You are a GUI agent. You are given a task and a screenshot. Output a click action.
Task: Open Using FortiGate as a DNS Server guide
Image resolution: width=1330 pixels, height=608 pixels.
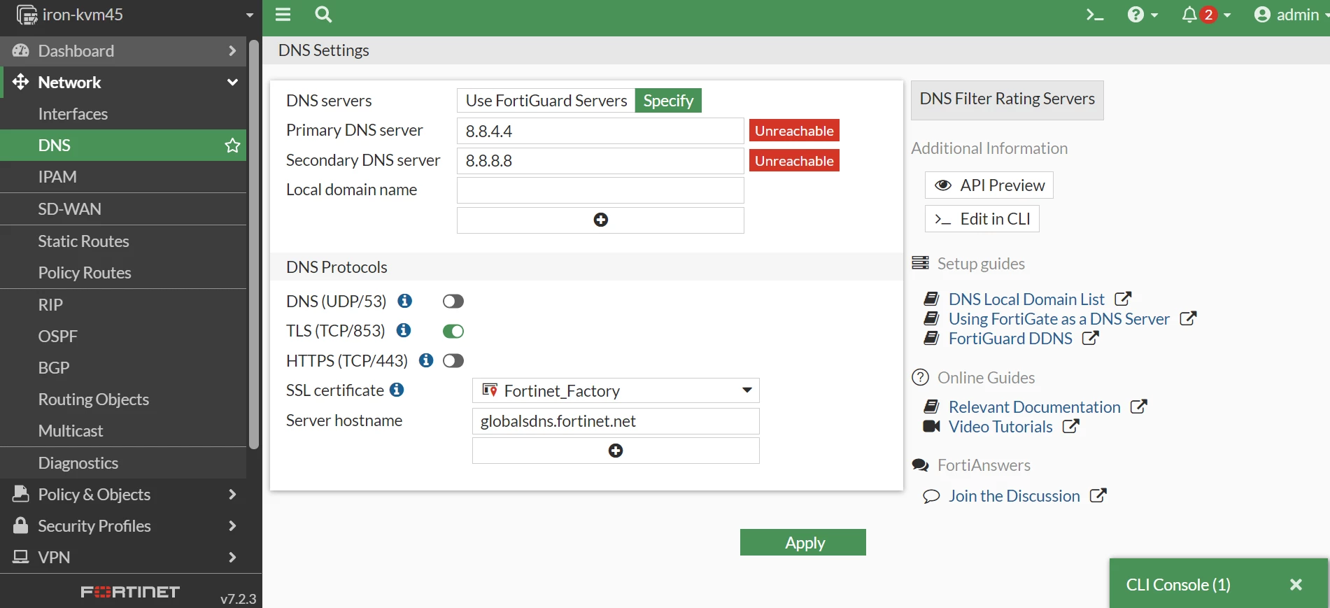(1059, 319)
